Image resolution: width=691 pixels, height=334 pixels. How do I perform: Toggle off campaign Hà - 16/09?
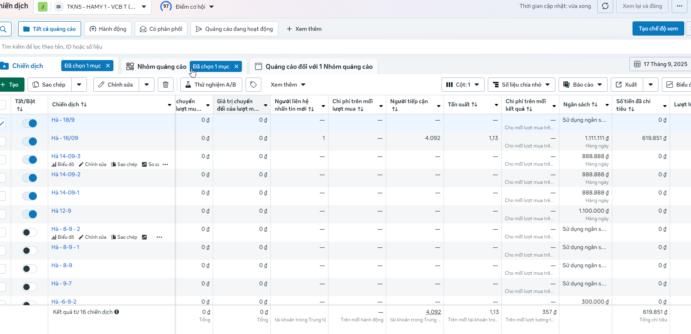[x=30, y=142]
